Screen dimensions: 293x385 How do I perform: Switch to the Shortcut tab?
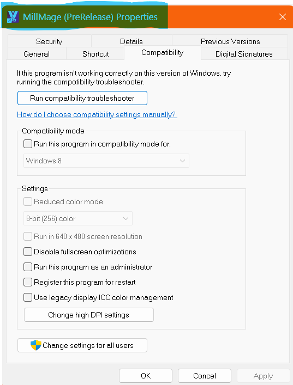tap(95, 54)
